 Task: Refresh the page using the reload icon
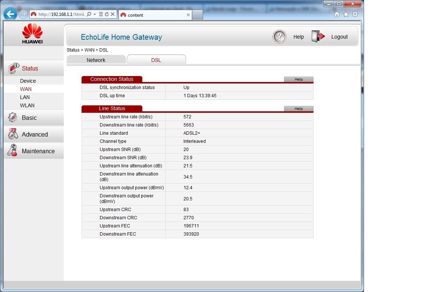click(x=107, y=14)
